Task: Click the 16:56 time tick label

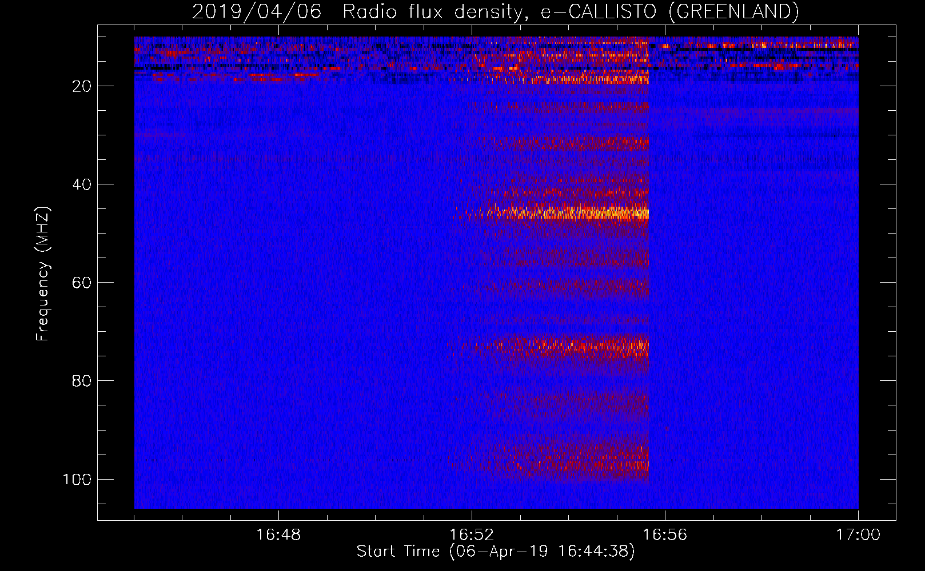Action: click(x=665, y=535)
